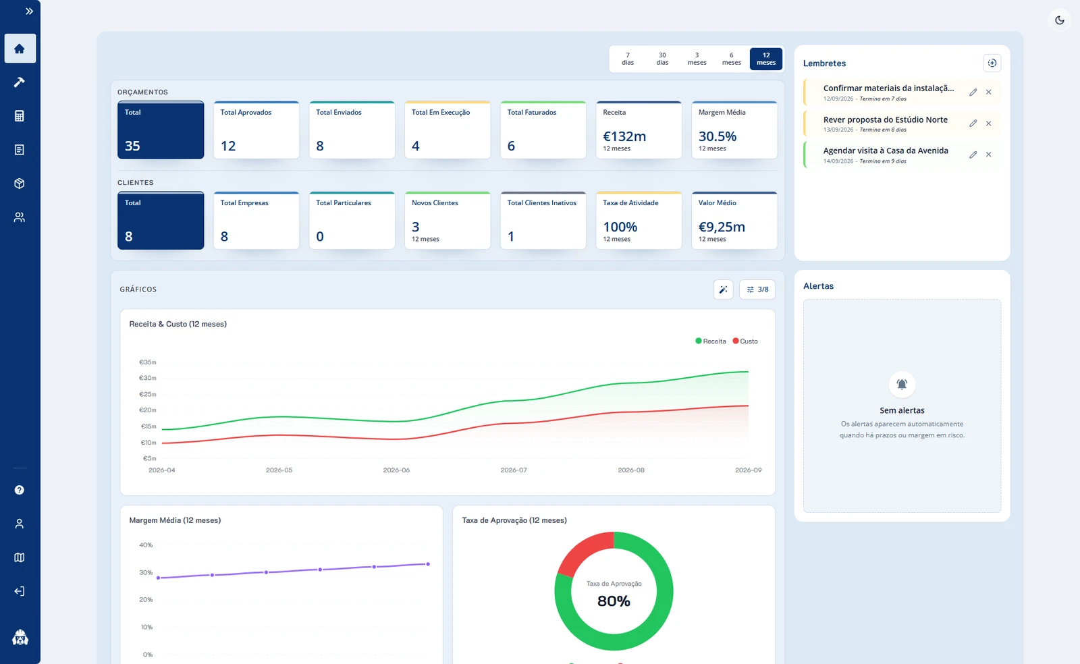
Task: Select the 30 dias period tab
Action: click(662, 59)
